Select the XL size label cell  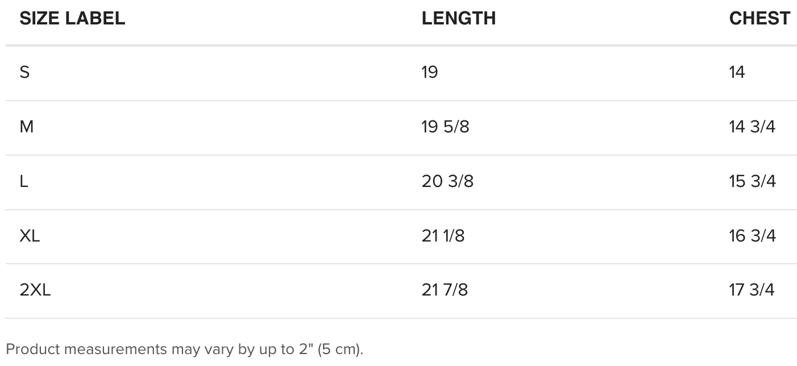tap(30, 236)
